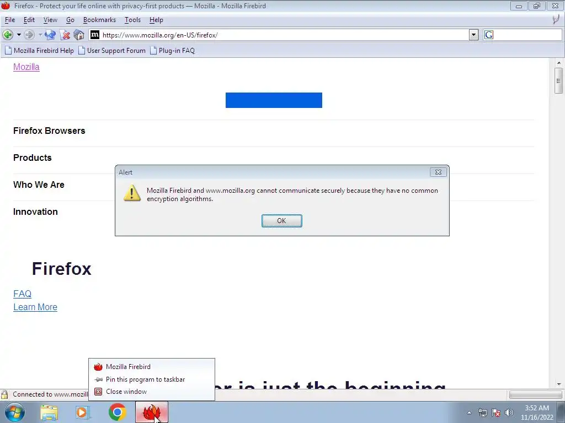
Task: Open the Go menu
Action: 70,20
